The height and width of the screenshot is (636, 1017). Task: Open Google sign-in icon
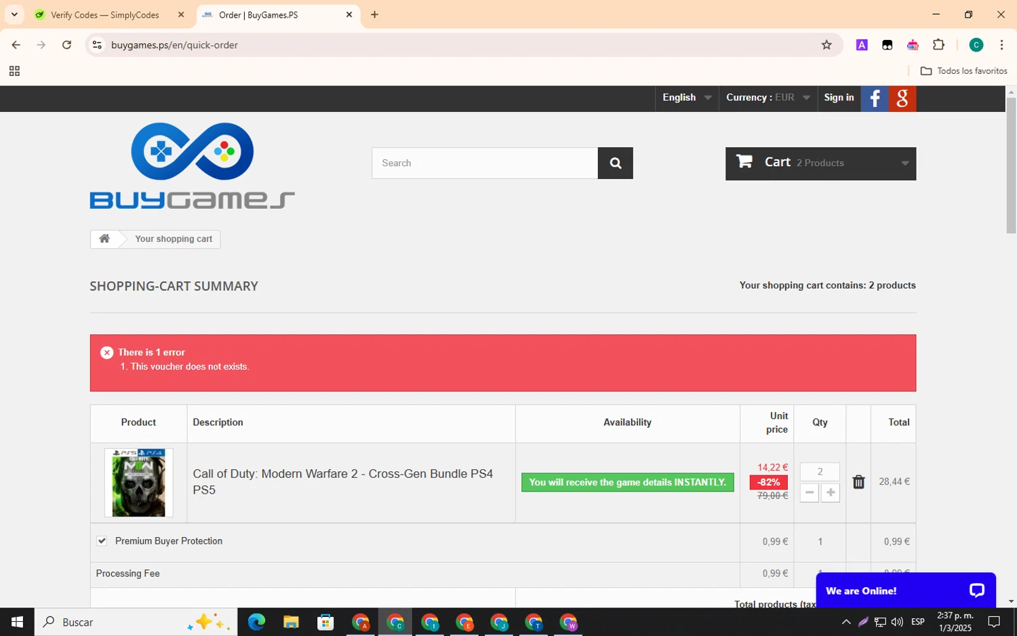pos(902,98)
